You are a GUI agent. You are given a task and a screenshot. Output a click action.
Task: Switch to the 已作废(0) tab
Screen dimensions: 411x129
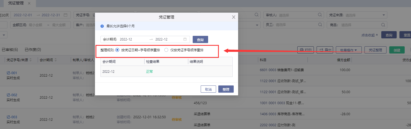click(33, 50)
